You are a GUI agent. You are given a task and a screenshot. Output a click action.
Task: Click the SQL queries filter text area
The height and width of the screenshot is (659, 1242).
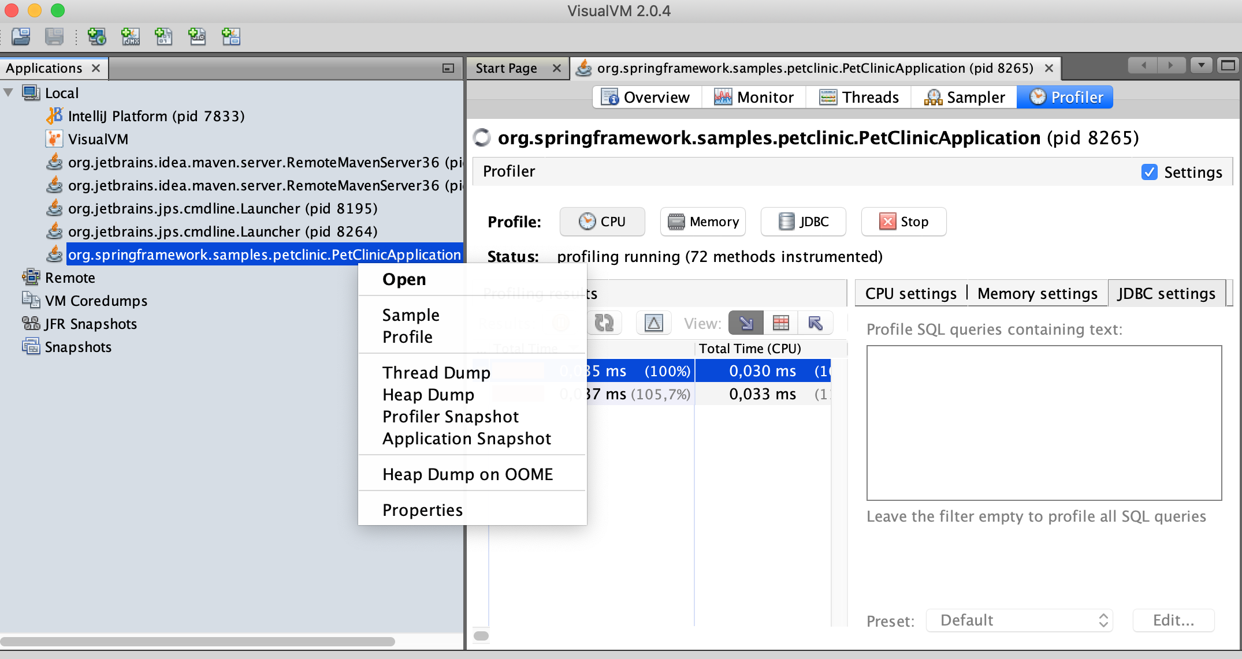1043,422
